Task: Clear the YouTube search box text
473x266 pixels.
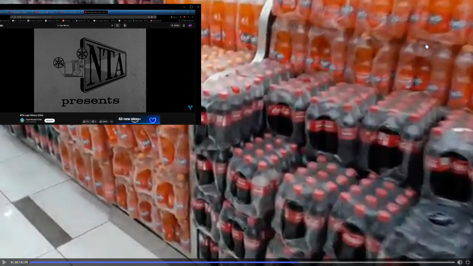Action: tap(112, 25)
